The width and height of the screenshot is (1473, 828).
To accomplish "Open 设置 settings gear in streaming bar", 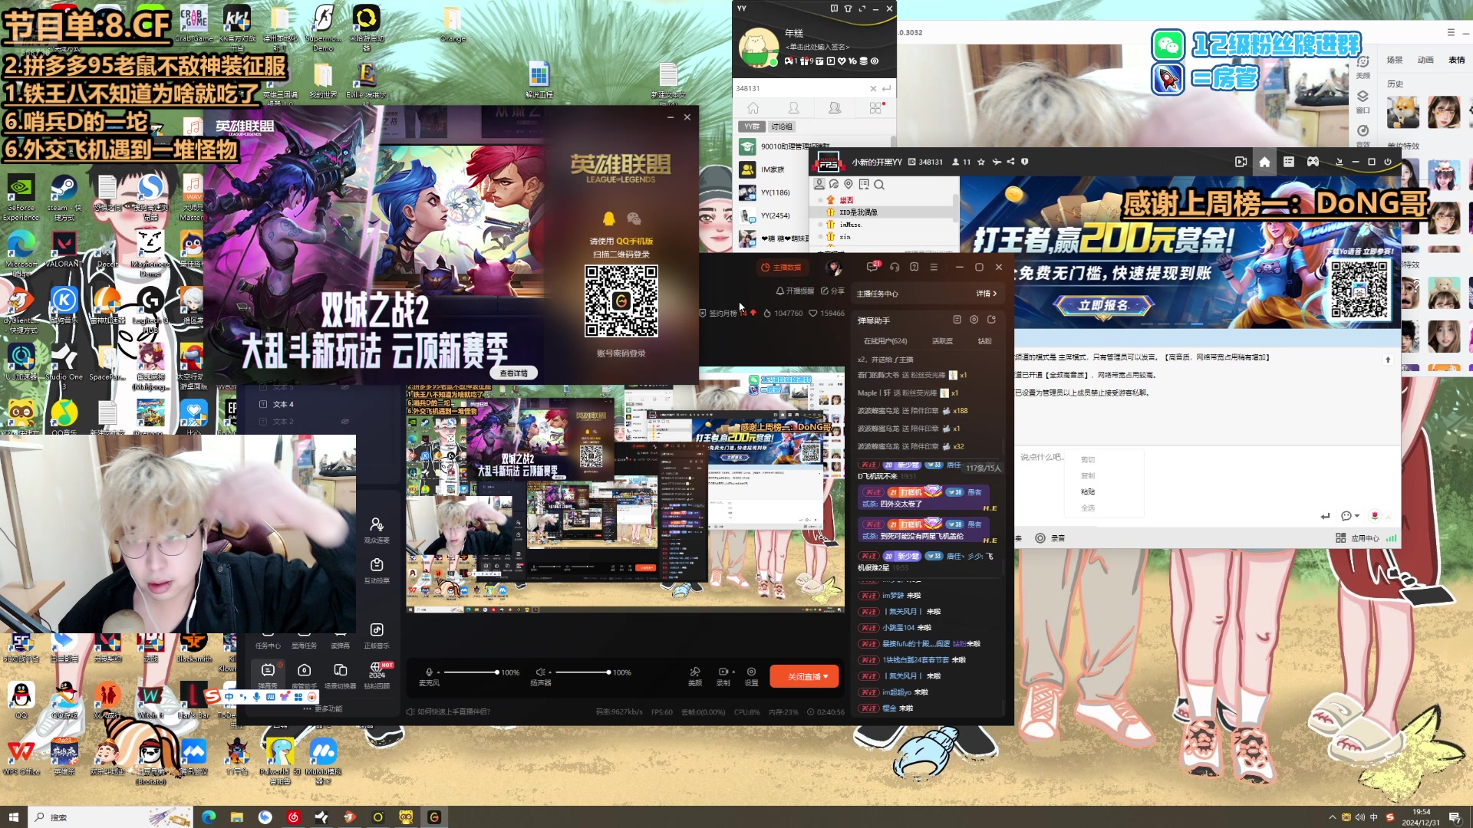I will (x=751, y=672).
